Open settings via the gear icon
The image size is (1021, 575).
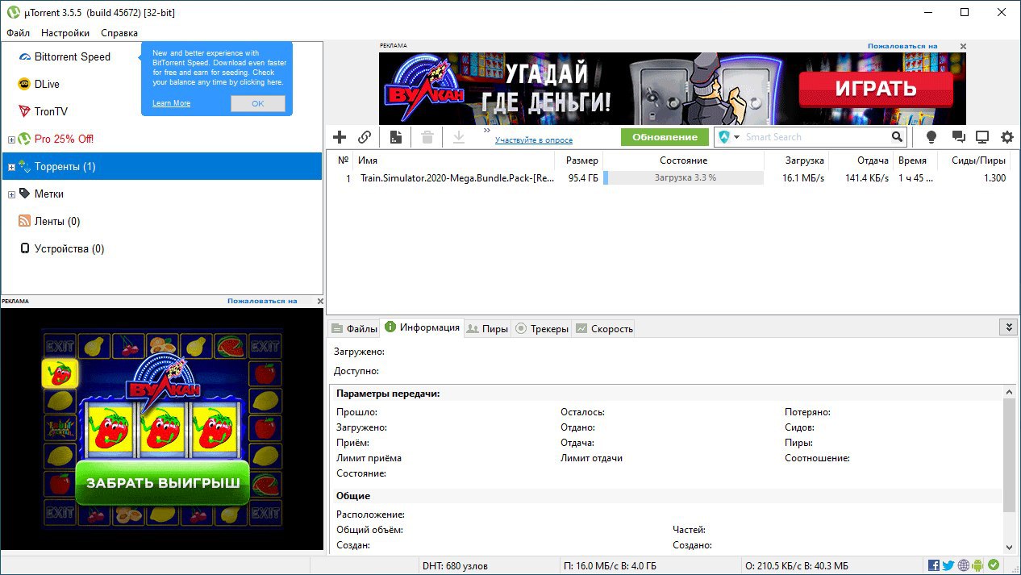click(1006, 137)
